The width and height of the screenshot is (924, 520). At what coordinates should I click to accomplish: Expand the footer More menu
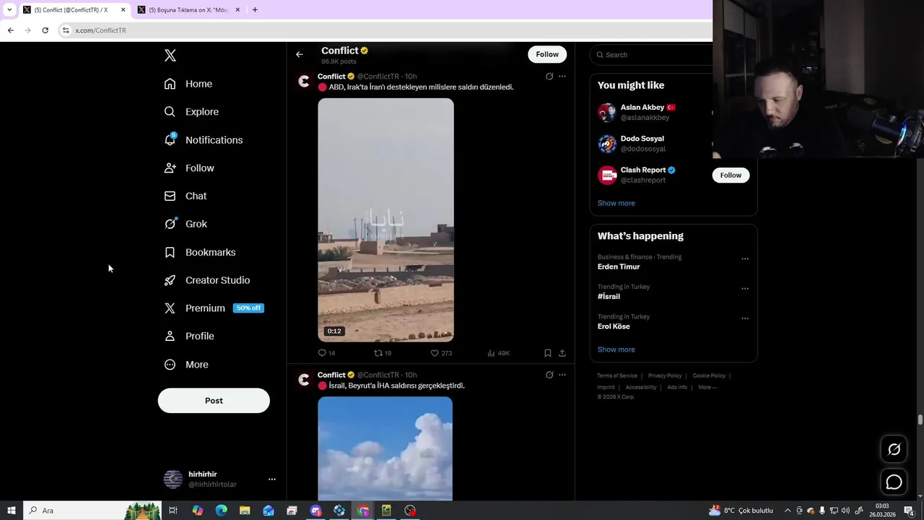tap(707, 387)
